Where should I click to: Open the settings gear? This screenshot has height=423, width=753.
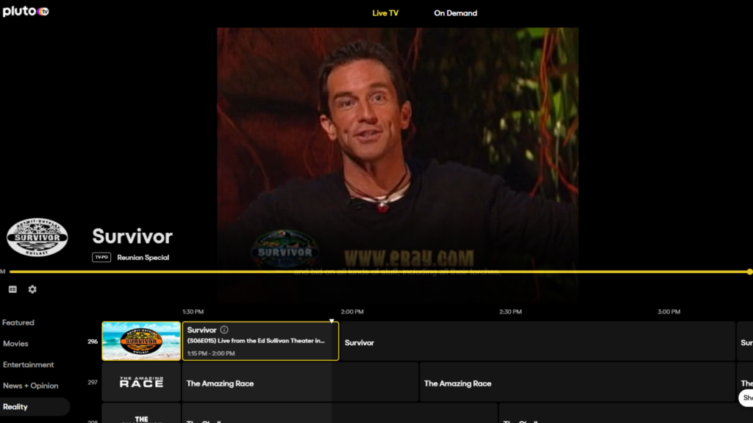[32, 289]
